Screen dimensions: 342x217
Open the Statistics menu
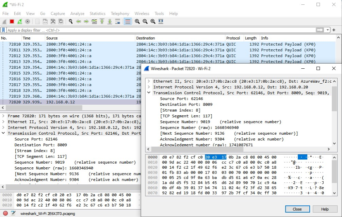(98, 14)
